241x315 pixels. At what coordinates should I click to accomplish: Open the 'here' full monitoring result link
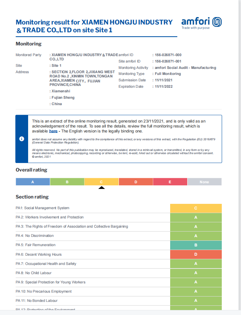(x=53, y=131)
